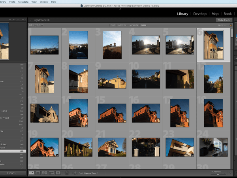
Task: Toggle the Metadata library filter
Action: pos(134,25)
